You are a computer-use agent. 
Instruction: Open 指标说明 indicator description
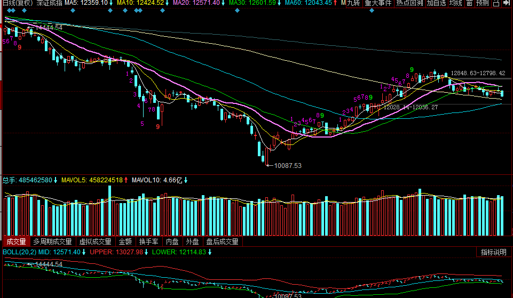tap(493, 252)
